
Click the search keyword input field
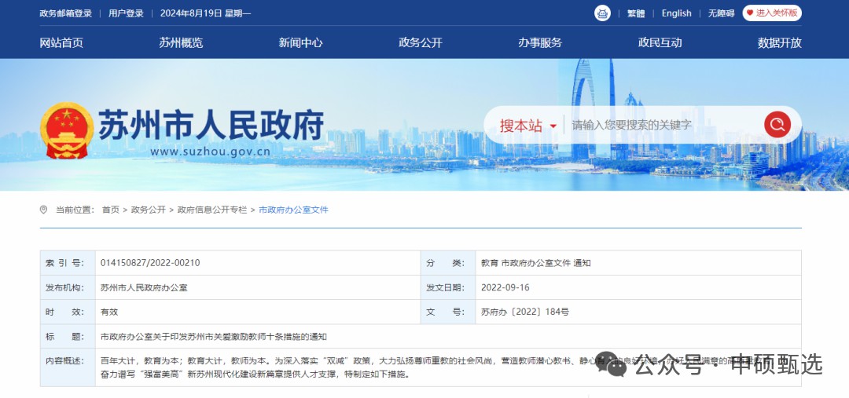click(x=663, y=125)
